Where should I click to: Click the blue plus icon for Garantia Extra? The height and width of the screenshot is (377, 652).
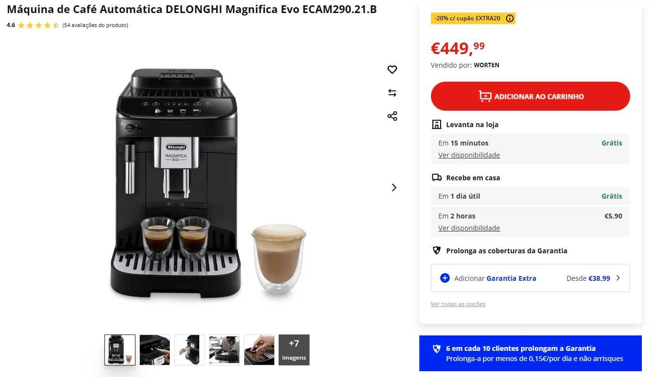click(445, 278)
